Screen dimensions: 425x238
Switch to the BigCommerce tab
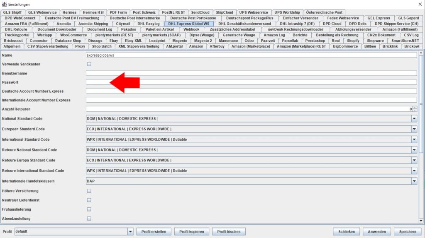click(x=345, y=46)
